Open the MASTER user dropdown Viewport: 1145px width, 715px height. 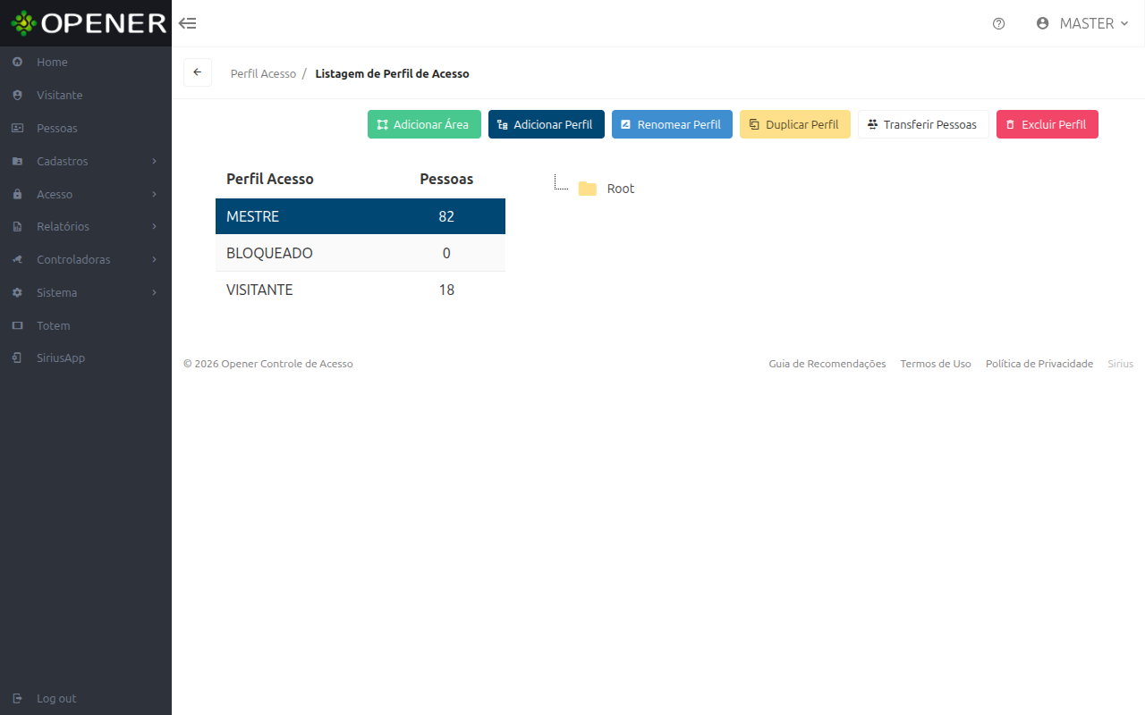(x=1082, y=24)
